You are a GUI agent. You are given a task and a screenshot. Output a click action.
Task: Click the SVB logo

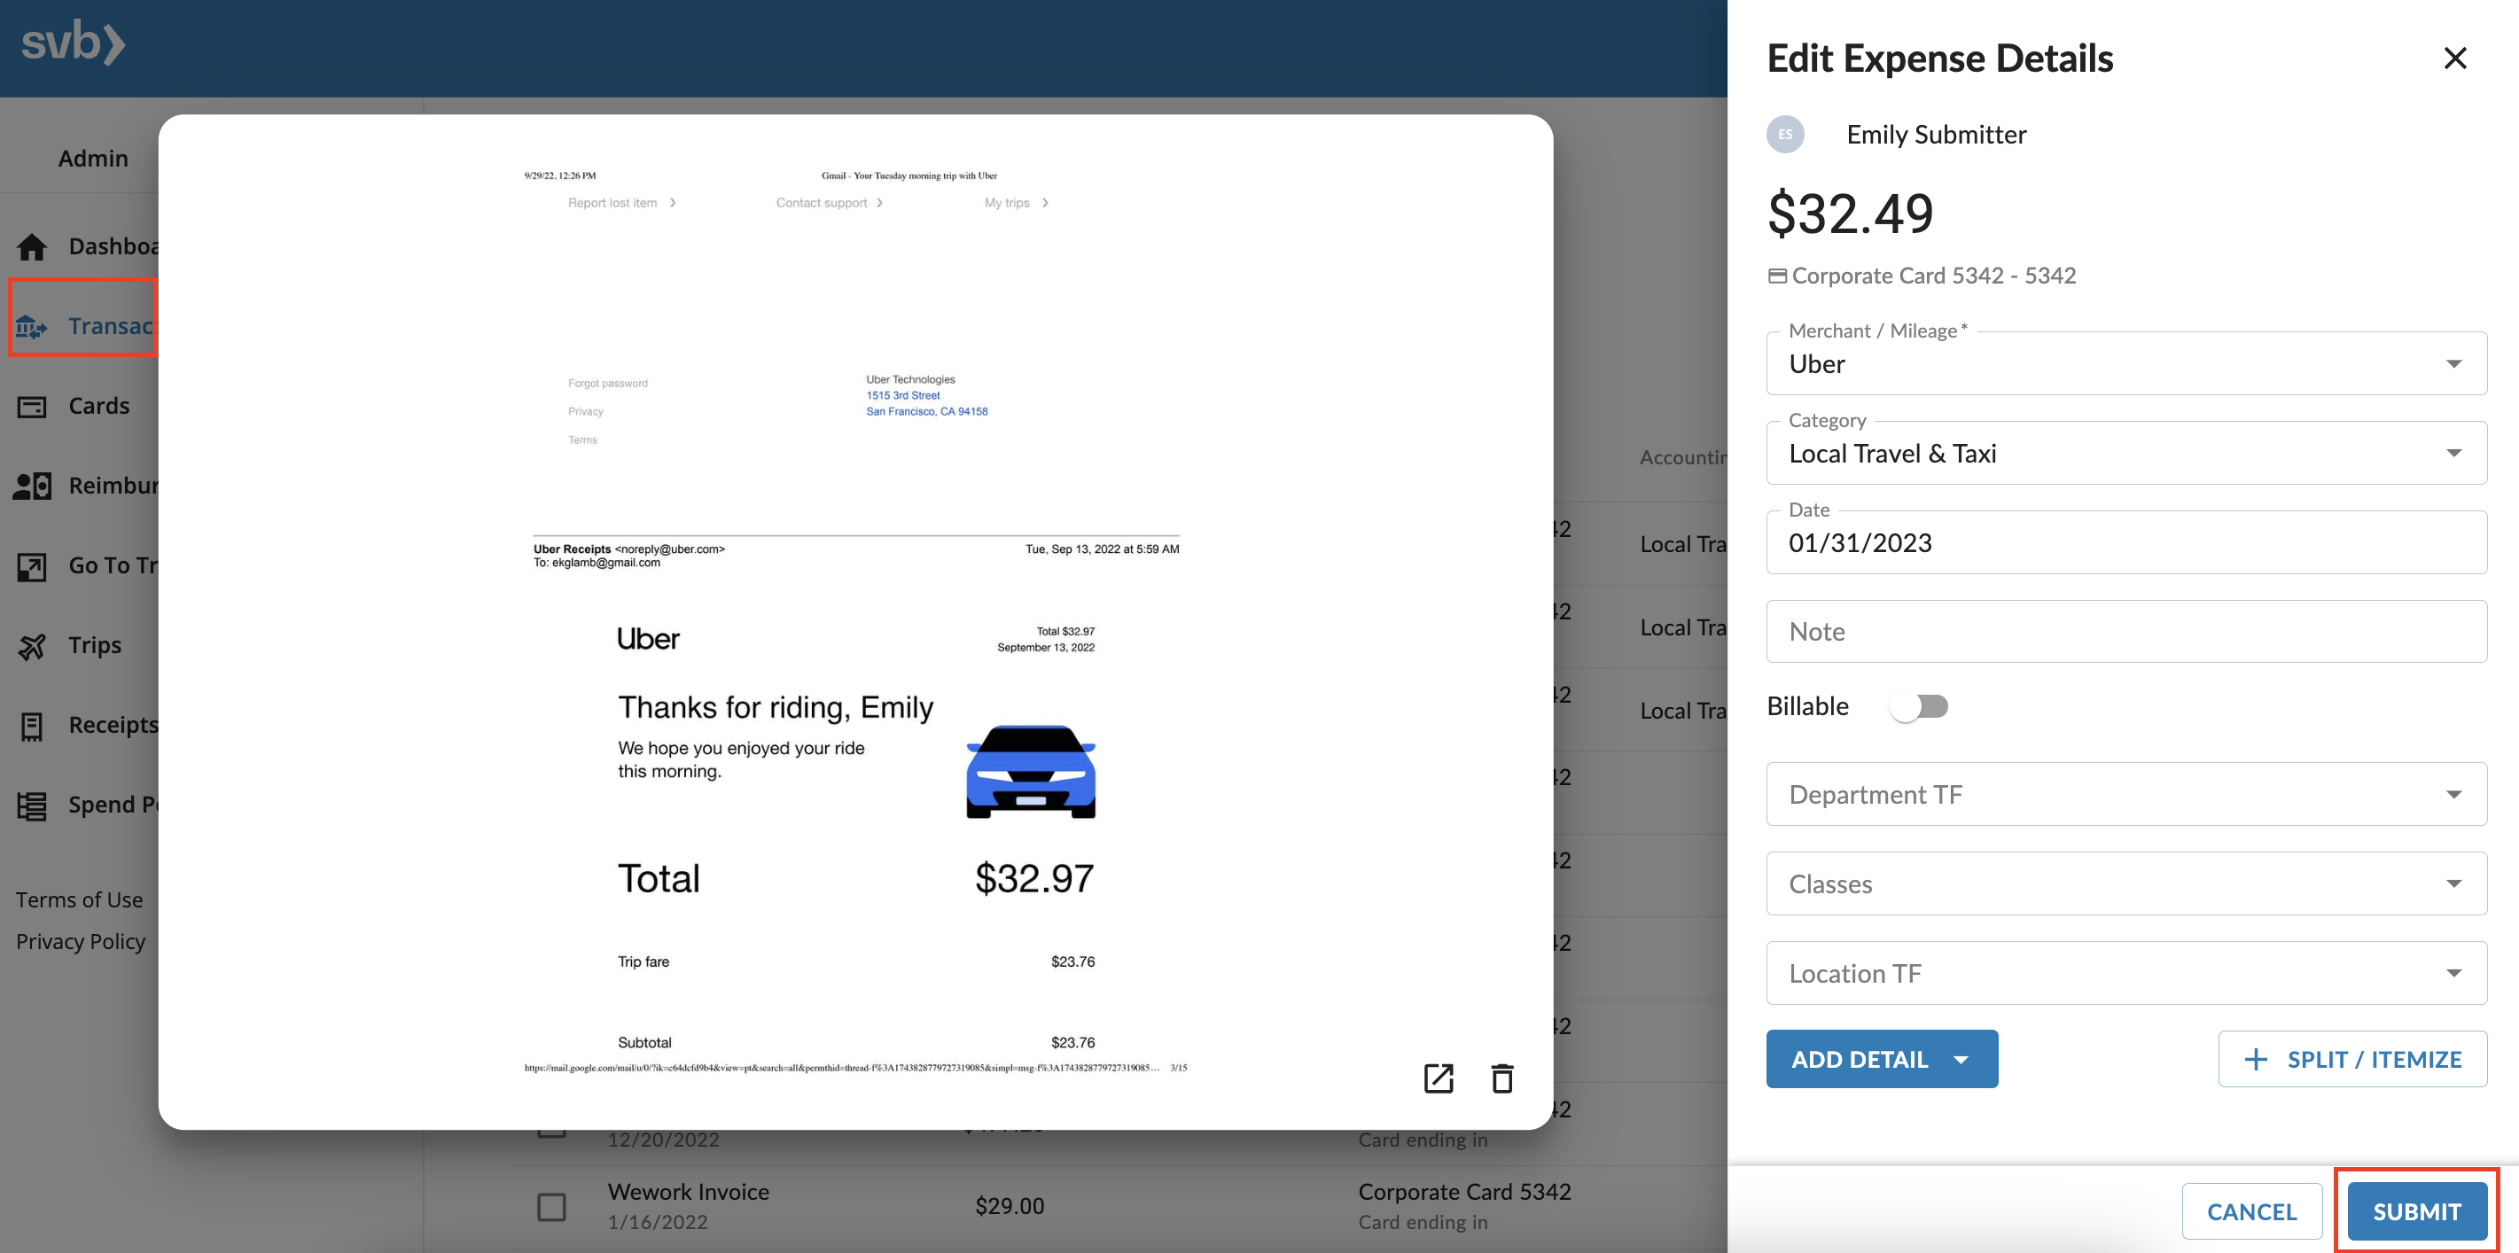(74, 44)
